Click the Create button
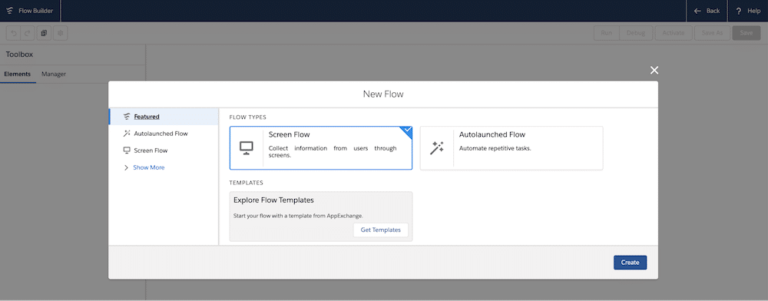The height and width of the screenshot is (301, 768). [x=630, y=263]
